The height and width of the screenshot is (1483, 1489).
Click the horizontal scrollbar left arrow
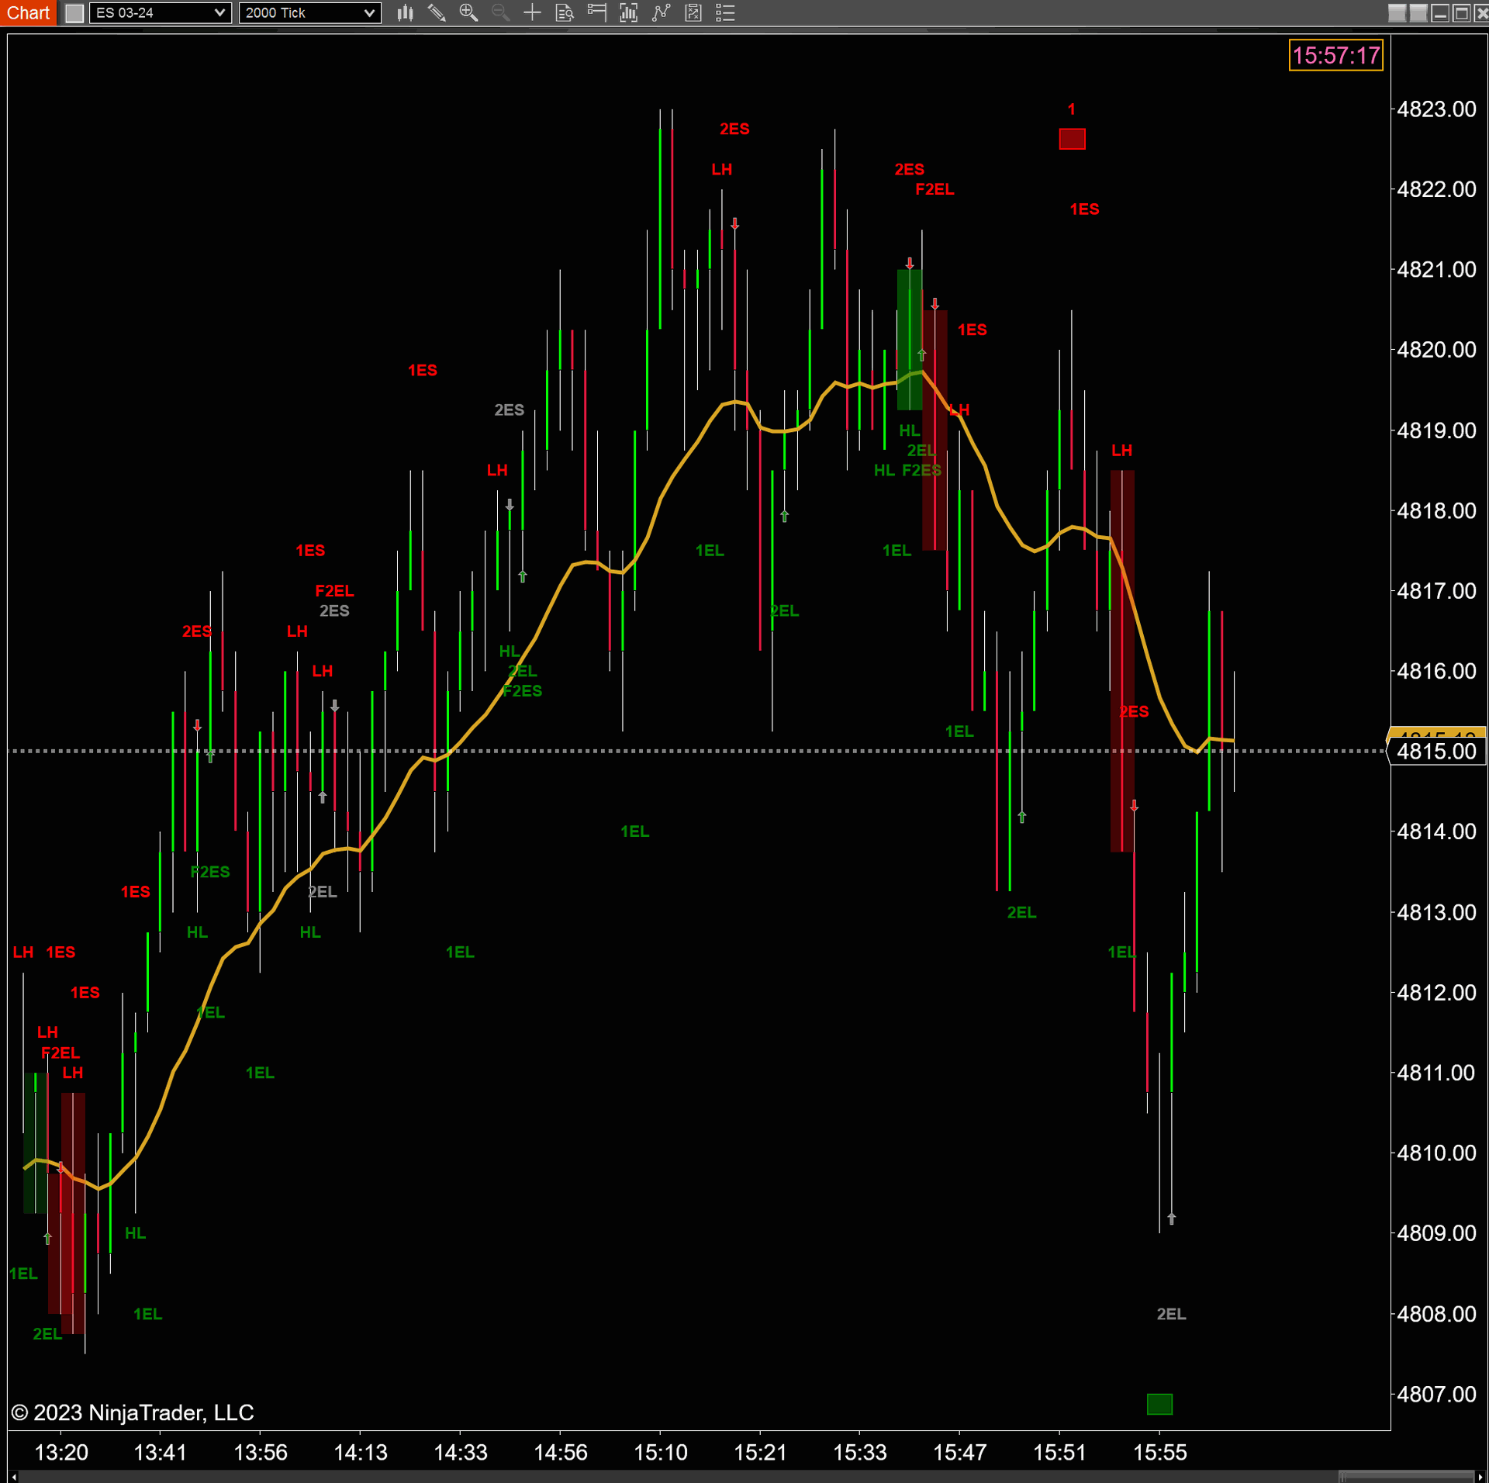pos(13,1477)
